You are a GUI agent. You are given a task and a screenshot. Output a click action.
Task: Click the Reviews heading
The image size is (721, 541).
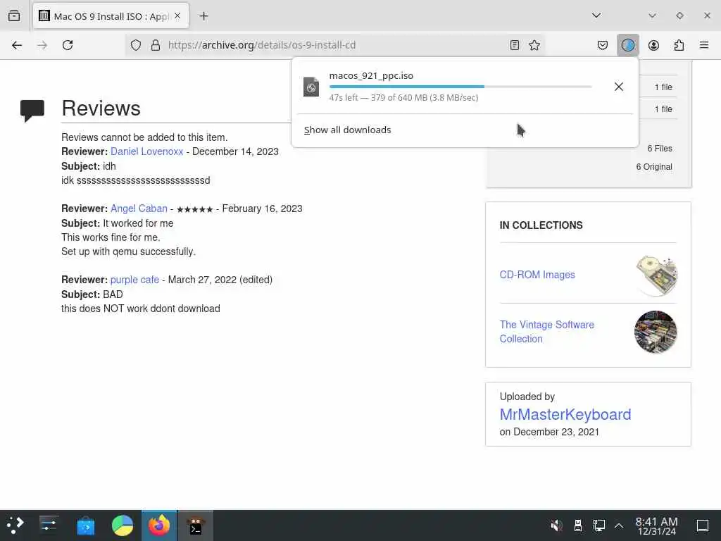click(x=101, y=108)
